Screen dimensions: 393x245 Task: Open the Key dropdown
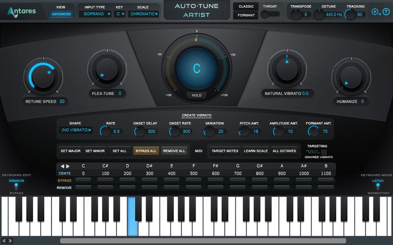(x=120, y=14)
